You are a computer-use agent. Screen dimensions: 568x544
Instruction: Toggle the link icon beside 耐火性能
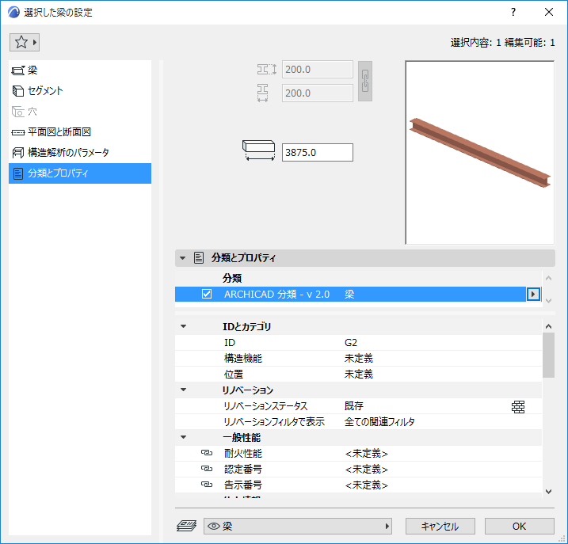coord(207,453)
